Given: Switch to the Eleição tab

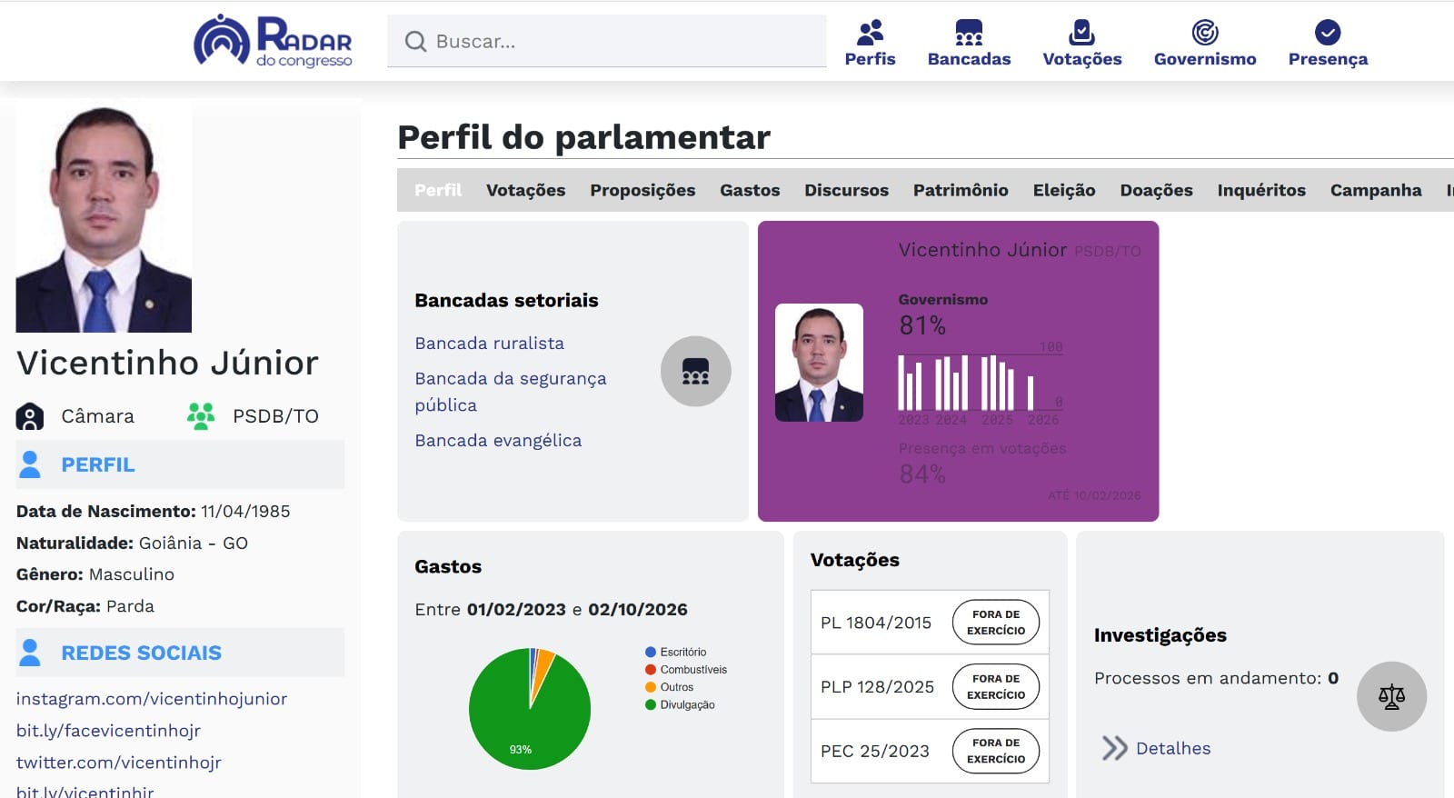Looking at the screenshot, I should [x=1064, y=190].
